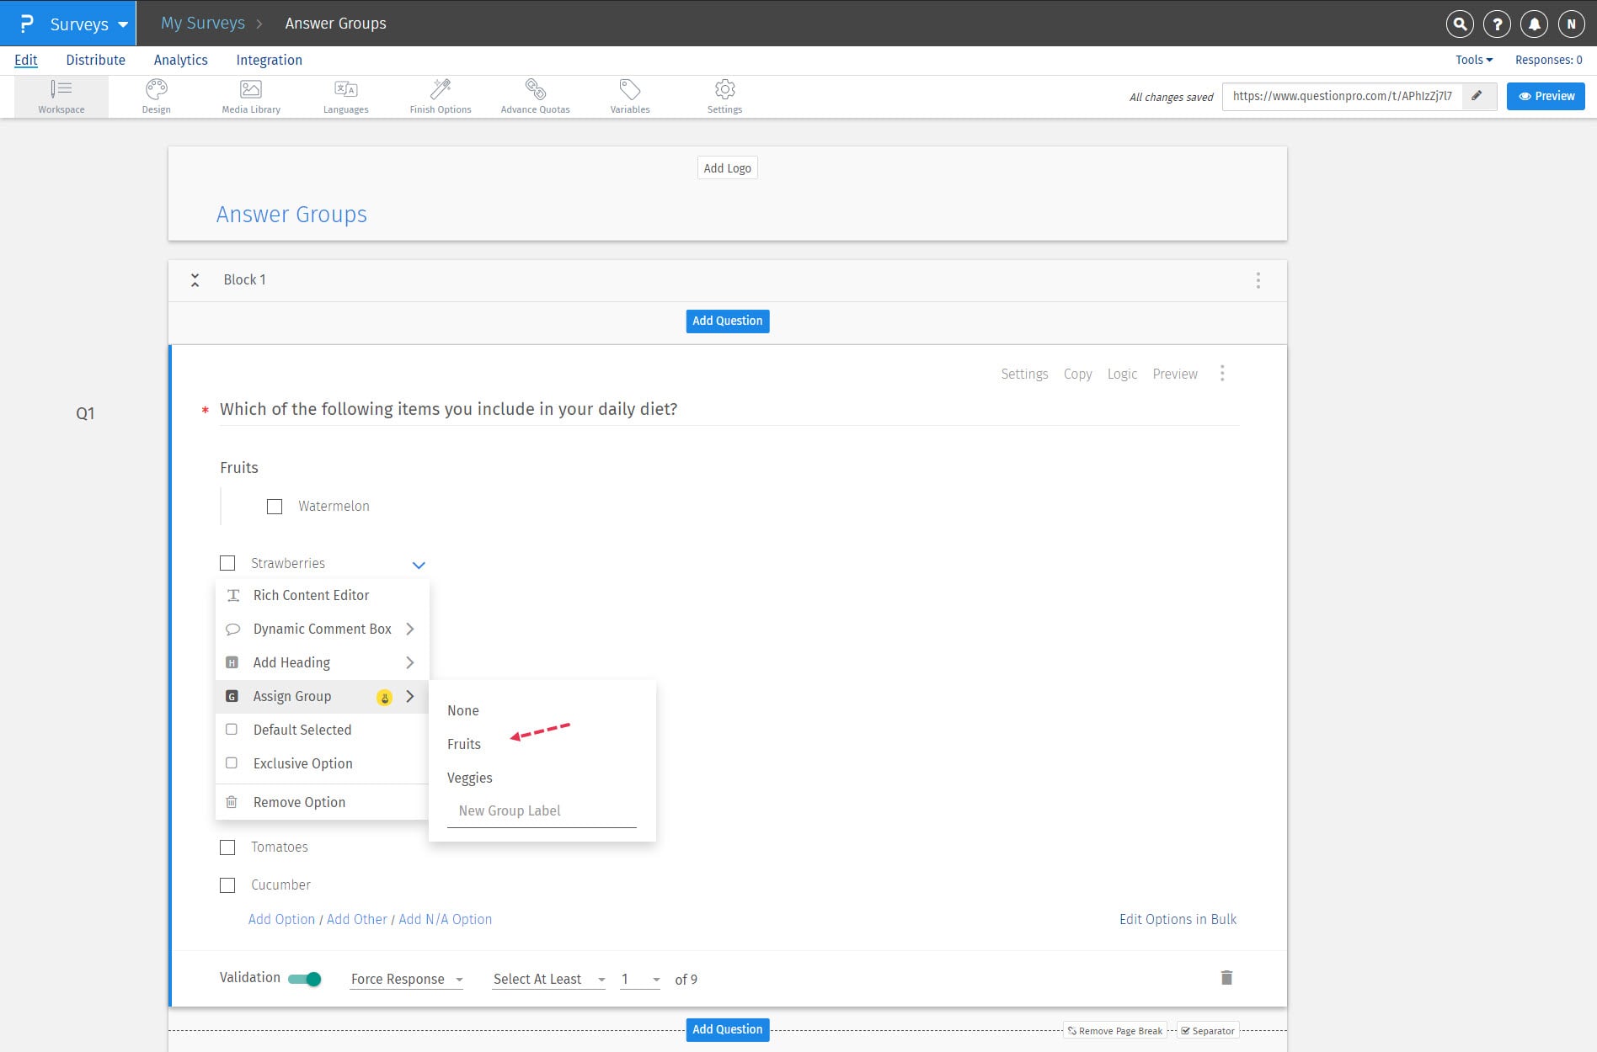Open the Design panel
Screen dimensions: 1597x1052
156,95
